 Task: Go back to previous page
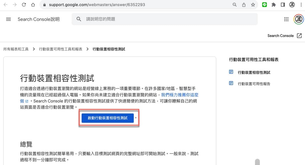pyautogui.click(x=6, y=5)
